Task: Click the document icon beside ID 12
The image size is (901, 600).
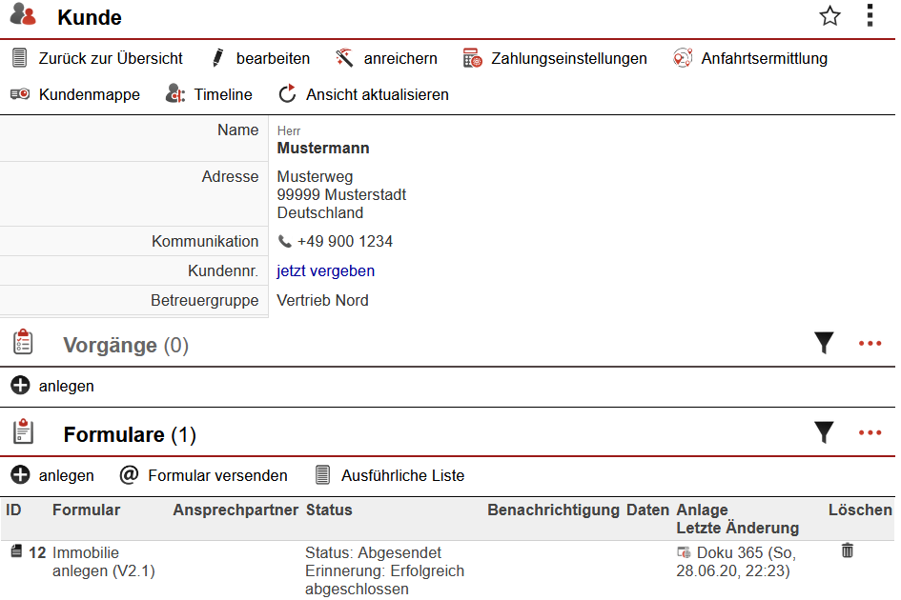Action: point(16,551)
